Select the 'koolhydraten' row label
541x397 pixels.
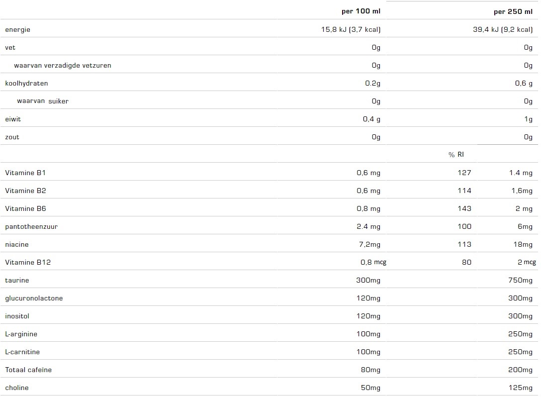click(26, 83)
